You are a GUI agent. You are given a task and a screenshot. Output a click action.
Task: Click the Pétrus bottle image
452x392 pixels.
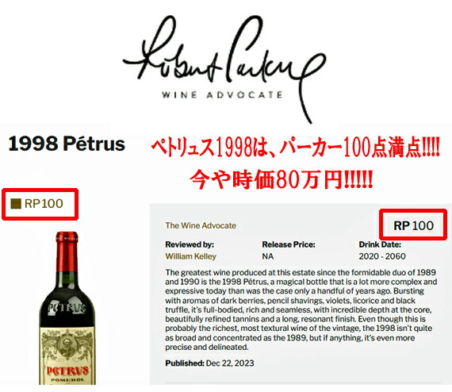tap(67, 308)
